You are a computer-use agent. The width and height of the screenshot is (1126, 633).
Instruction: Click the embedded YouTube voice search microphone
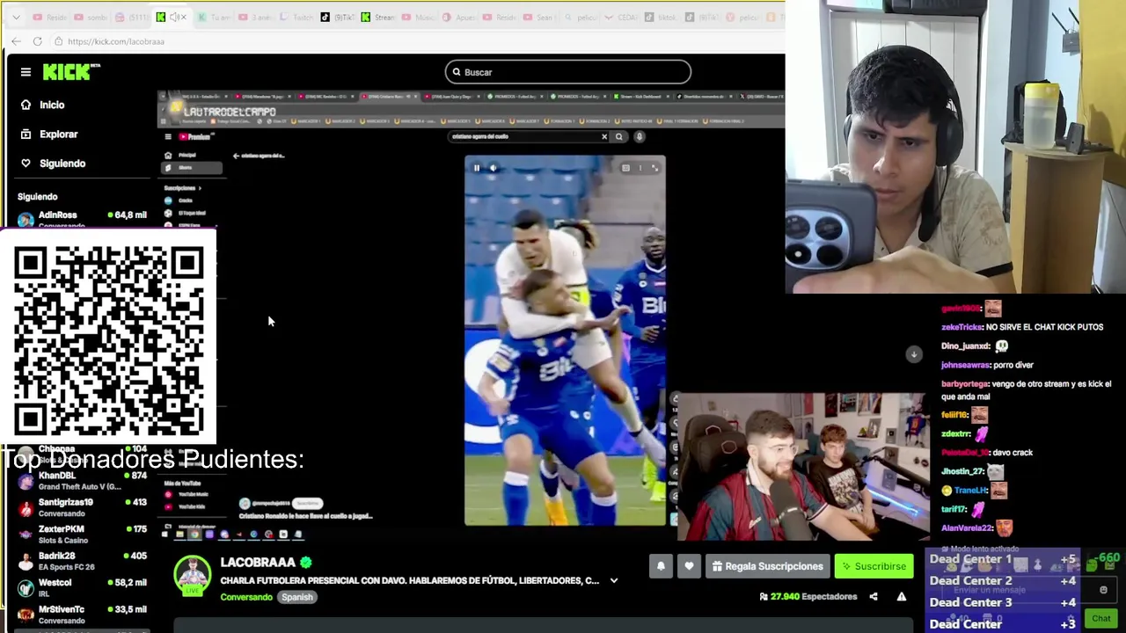(640, 136)
